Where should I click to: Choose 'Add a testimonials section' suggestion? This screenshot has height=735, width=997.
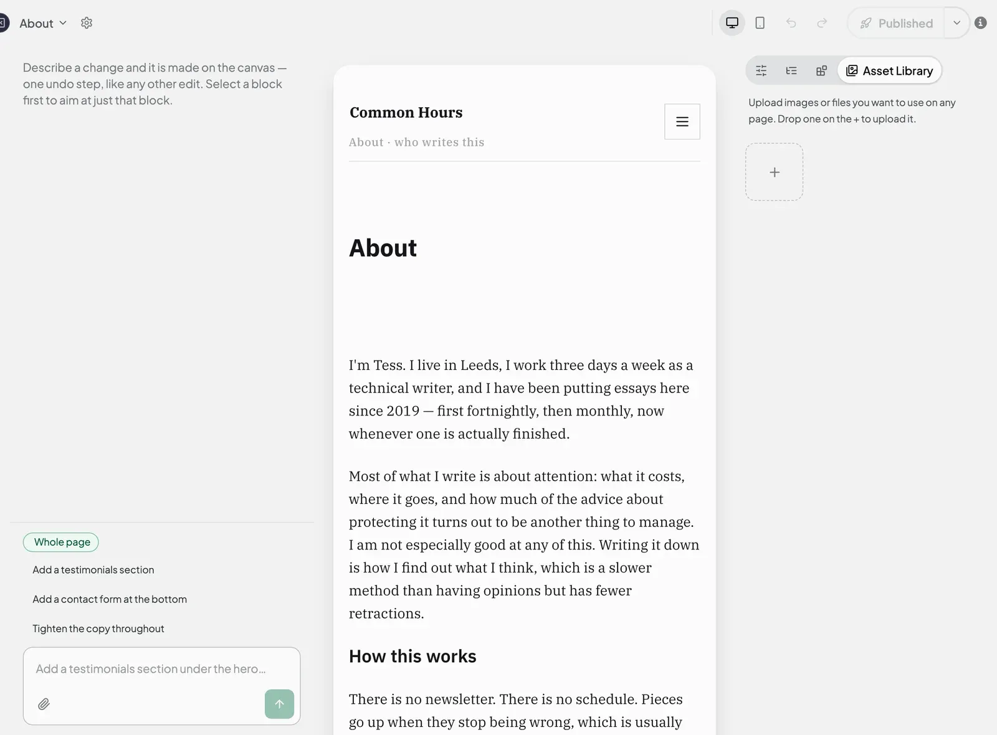[x=93, y=570]
